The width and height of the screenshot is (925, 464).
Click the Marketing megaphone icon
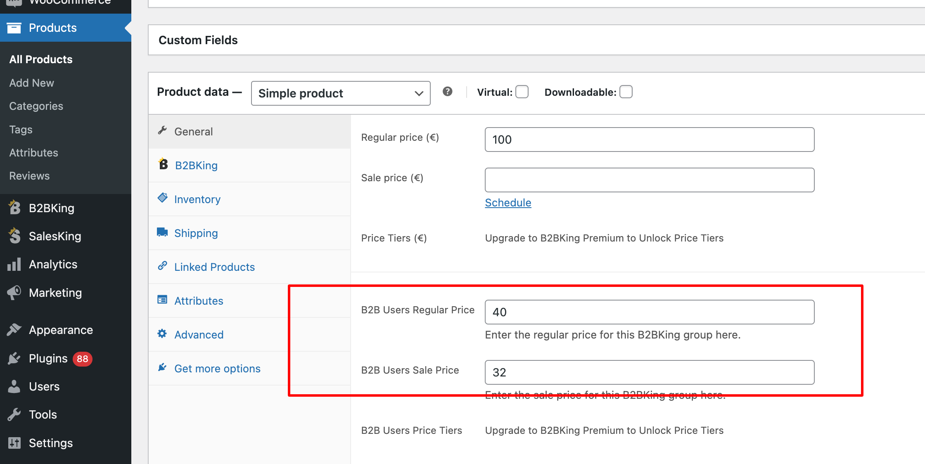tap(14, 293)
